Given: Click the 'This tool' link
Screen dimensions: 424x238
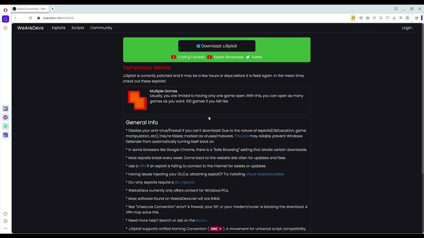Looking at the screenshot, I should tap(241, 136).
